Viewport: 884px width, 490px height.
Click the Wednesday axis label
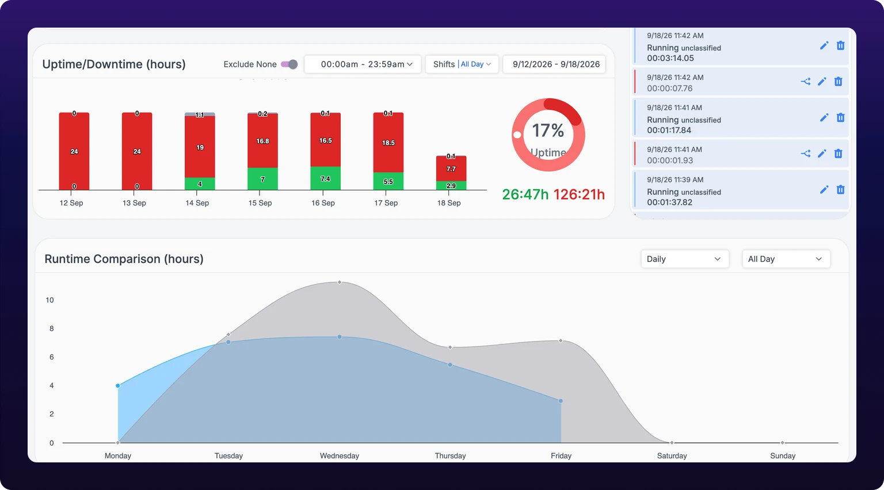click(340, 455)
